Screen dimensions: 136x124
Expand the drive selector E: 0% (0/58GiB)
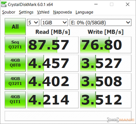[x=101, y=22]
